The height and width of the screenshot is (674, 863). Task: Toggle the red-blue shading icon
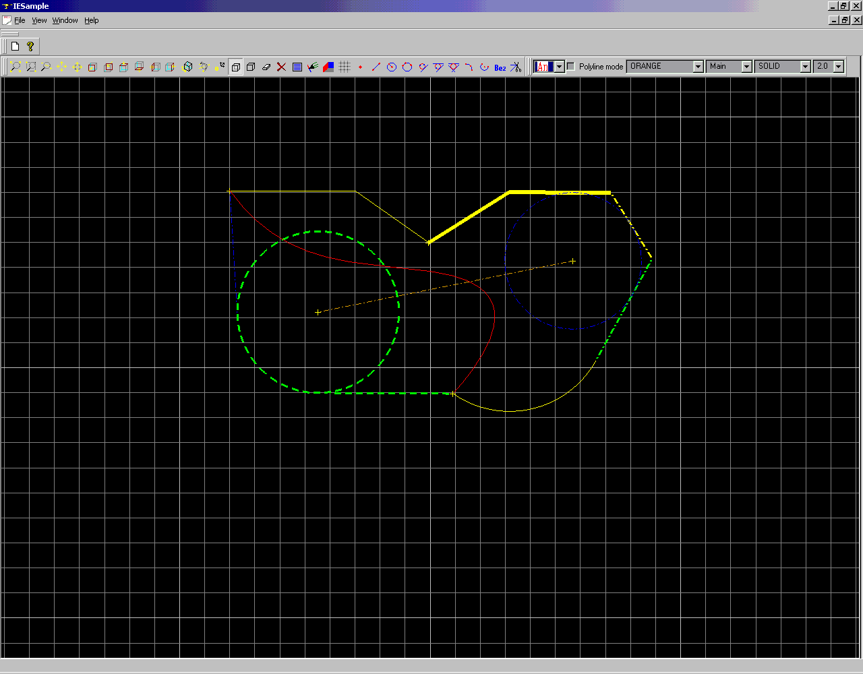328,67
